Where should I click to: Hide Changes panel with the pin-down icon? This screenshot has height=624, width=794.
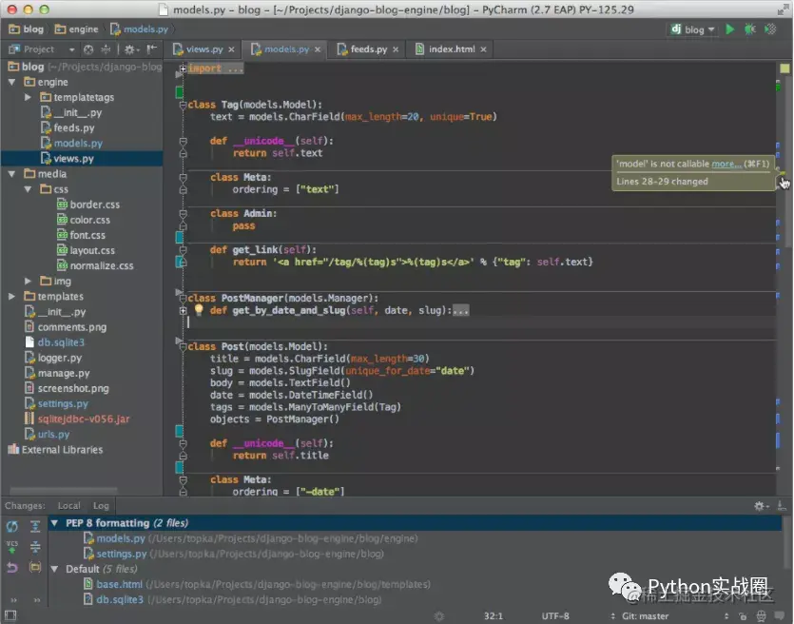point(782,505)
